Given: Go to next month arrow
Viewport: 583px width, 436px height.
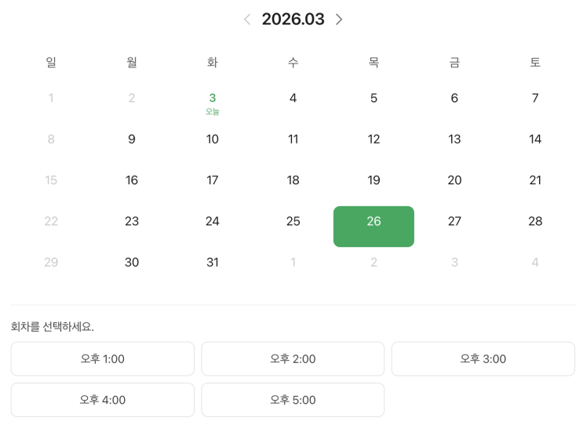Looking at the screenshot, I should 339,20.
